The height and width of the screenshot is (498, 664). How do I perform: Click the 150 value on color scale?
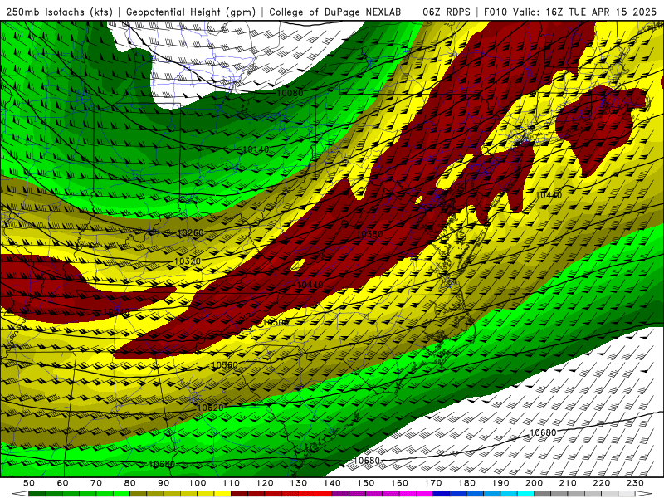366,483
